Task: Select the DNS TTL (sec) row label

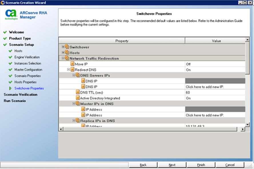Action: click(91, 92)
